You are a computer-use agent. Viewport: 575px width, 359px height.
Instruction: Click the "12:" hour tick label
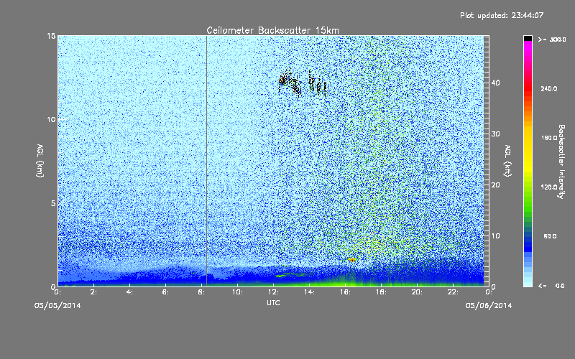(274, 292)
